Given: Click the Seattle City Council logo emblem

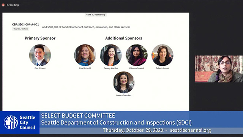Looking at the screenshot, I should (x=11, y=123).
